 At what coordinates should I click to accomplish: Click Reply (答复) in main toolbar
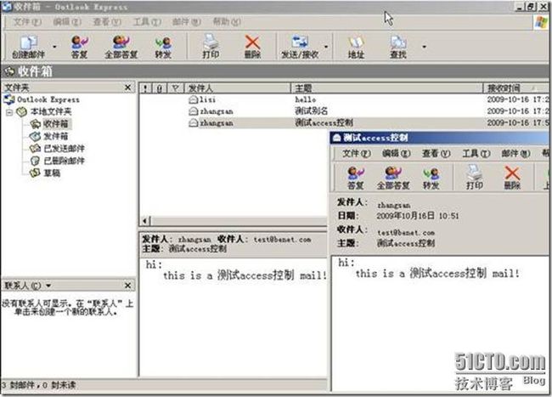[79, 47]
